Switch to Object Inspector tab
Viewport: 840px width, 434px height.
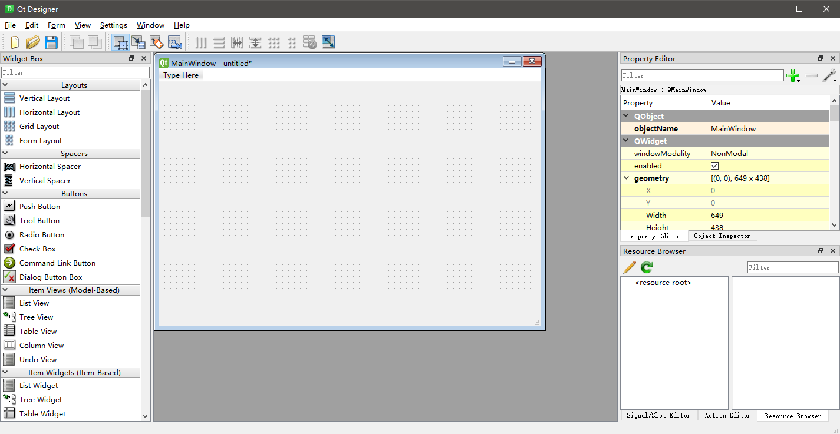(x=722, y=236)
